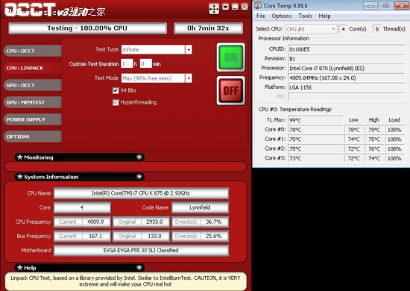Click the Core count value 4 in OCCT

coord(82,207)
